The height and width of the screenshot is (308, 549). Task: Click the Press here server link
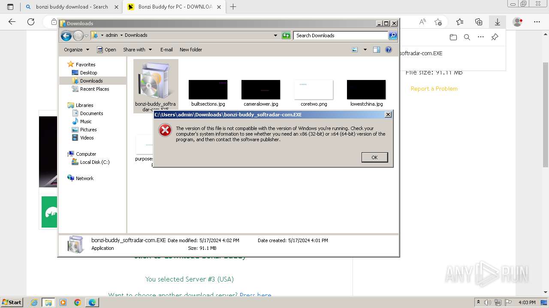pyautogui.click(x=256, y=295)
